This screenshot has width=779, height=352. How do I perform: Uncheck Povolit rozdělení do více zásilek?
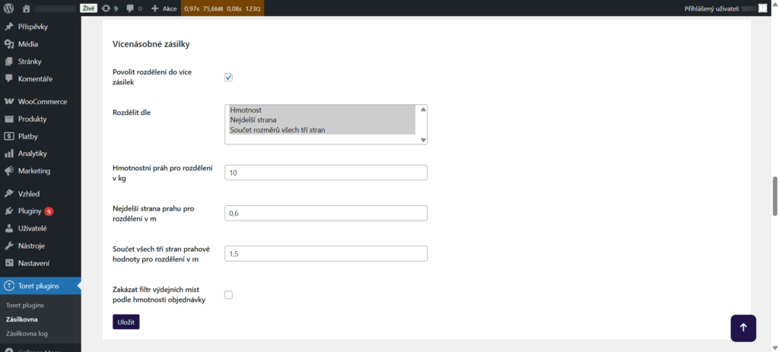228,78
